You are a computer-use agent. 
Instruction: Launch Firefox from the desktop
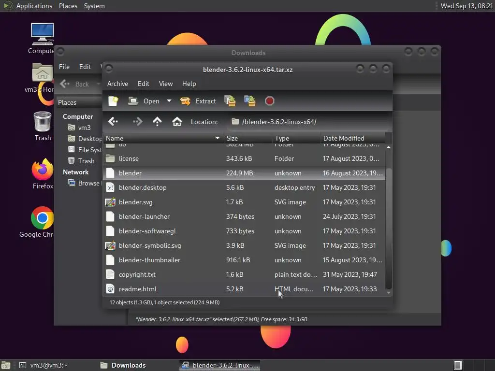[x=43, y=174]
